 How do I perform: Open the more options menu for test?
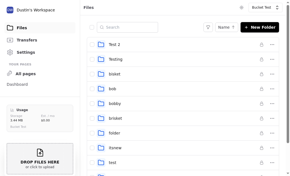272,163
